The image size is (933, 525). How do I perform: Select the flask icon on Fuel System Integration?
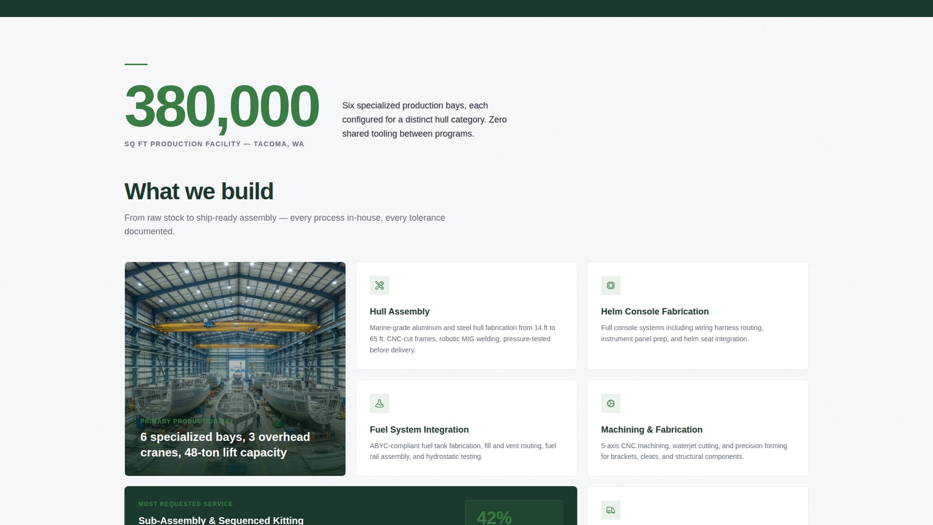coord(380,403)
